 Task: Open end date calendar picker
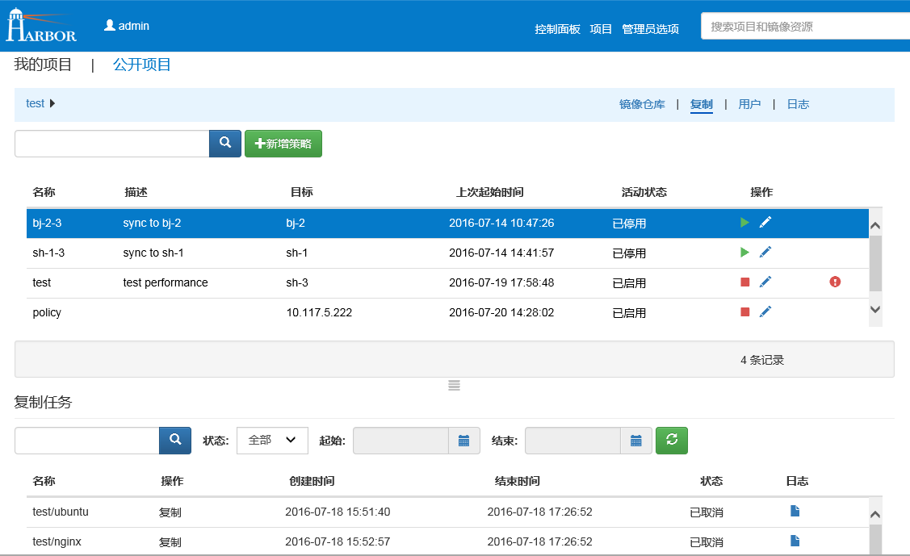(x=636, y=441)
